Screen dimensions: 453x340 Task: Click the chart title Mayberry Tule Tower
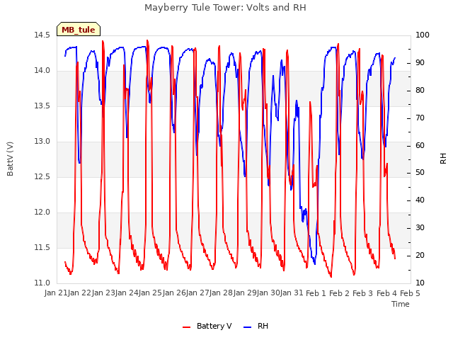point(225,8)
